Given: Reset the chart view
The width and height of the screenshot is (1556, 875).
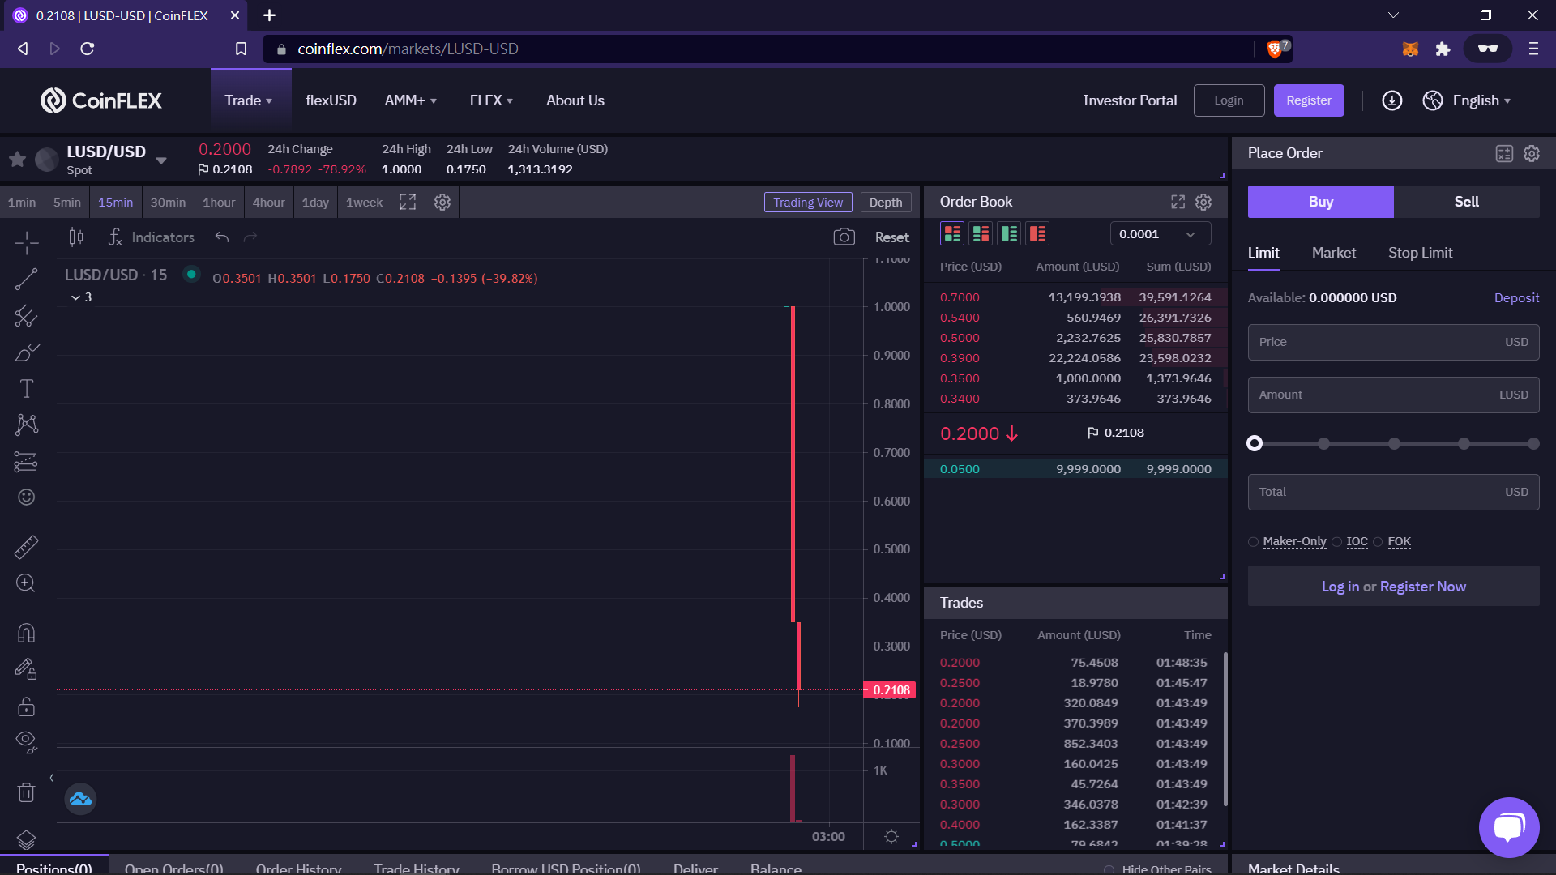Looking at the screenshot, I should tap(892, 237).
